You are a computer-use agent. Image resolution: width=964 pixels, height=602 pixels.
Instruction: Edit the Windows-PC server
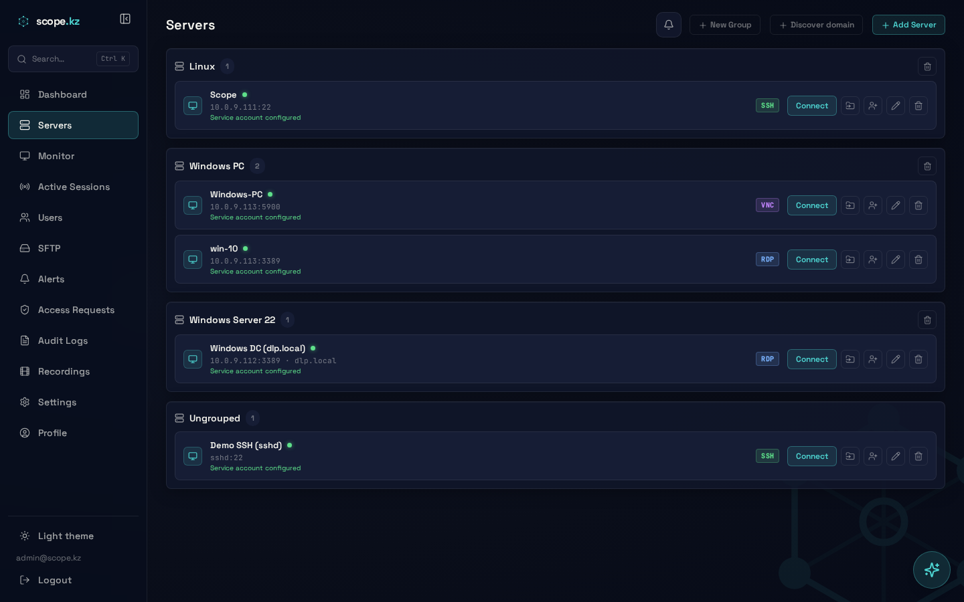pyautogui.click(x=896, y=205)
